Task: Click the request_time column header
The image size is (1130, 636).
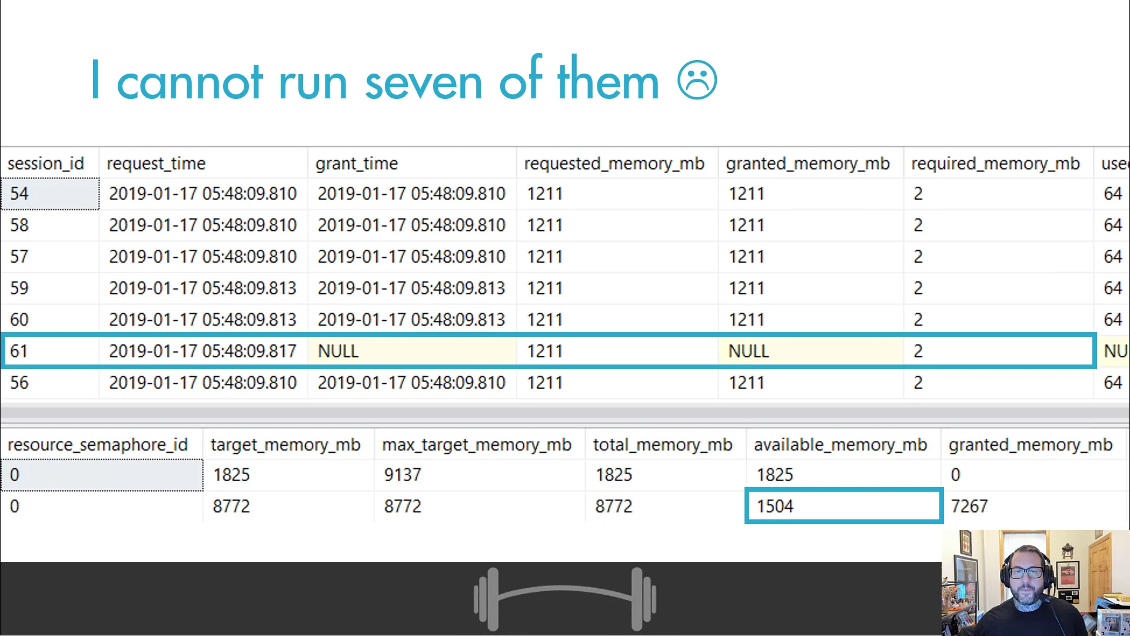Action: pos(156,163)
